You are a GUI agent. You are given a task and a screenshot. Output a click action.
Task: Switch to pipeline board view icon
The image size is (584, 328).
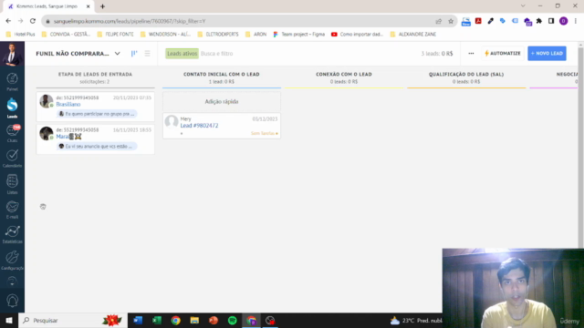pyautogui.click(x=134, y=54)
